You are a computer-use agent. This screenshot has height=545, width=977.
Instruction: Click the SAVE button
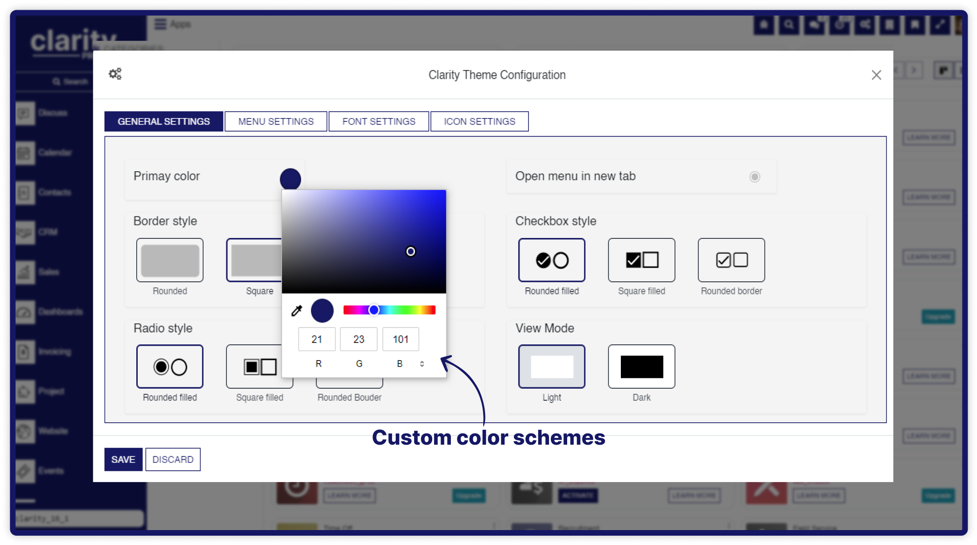click(x=123, y=459)
